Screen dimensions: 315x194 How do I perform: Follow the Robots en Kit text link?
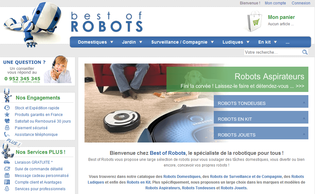[139, 182]
